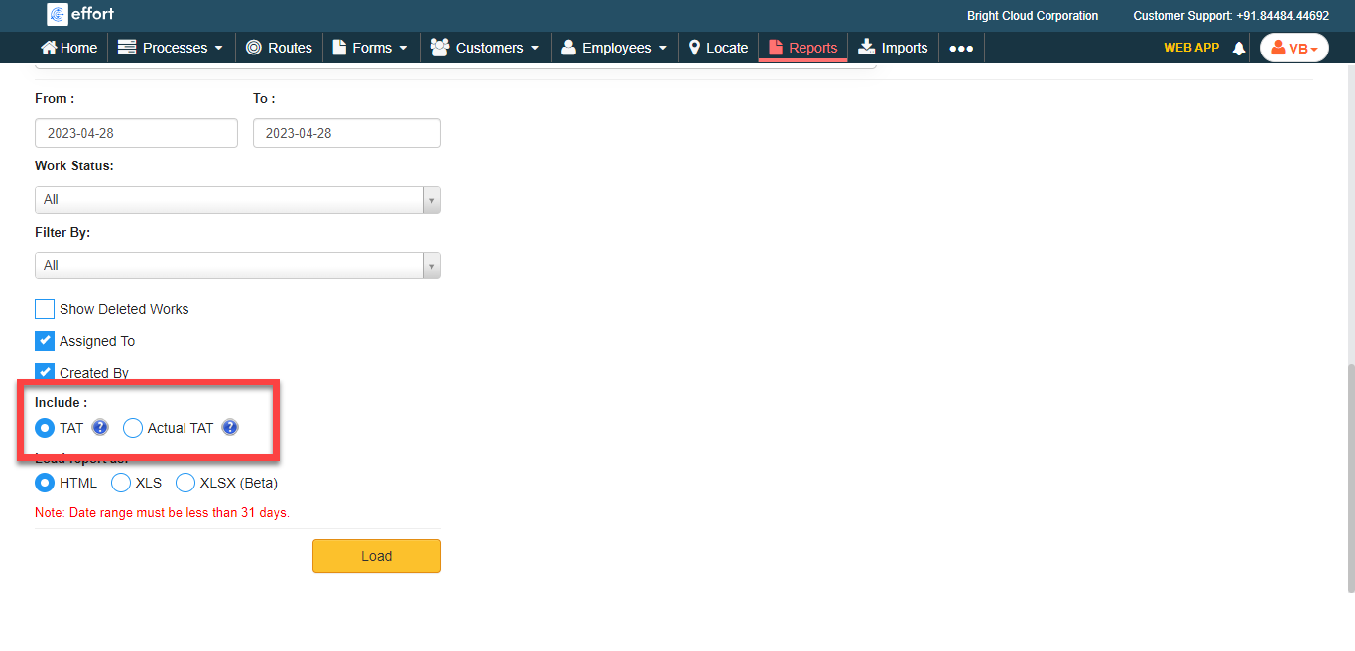Open Imports with the download icon
Viewport: 1355px width, 651px height.
867,47
